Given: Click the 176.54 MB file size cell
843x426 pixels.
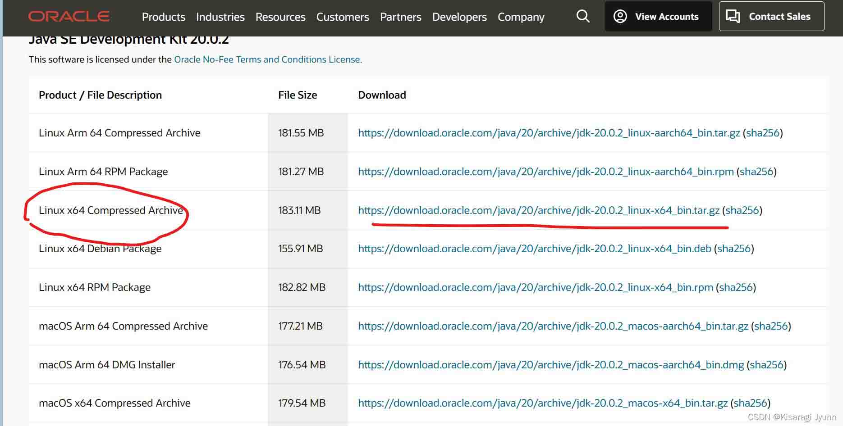Looking at the screenshot, I should coord(308,365).
